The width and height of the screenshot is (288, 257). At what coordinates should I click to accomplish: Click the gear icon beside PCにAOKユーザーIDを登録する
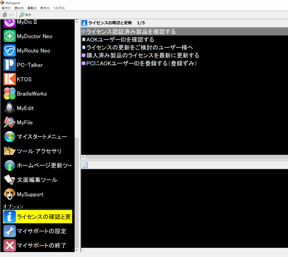coord(84,63)
